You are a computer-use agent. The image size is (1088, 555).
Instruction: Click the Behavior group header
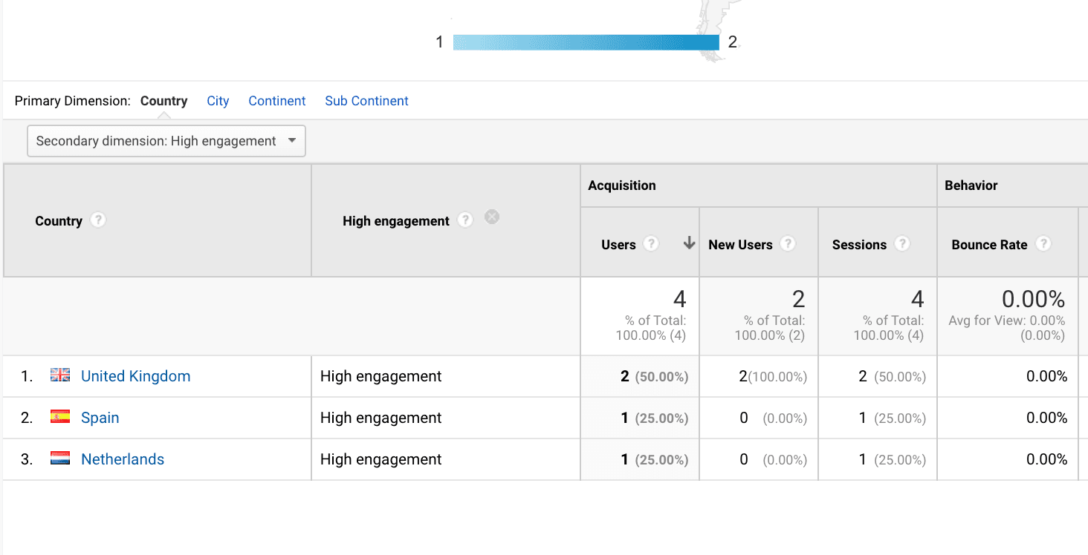coord(971,185)
